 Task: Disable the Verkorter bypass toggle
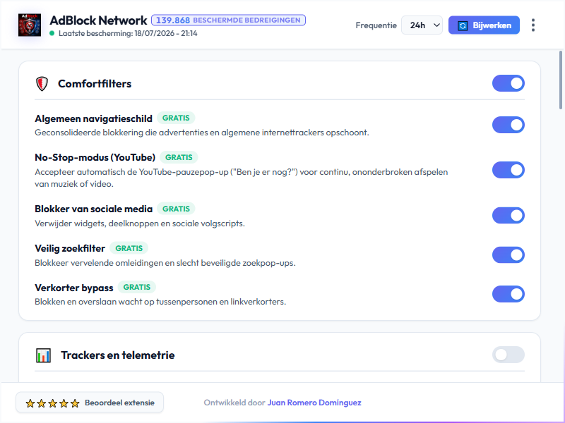coord(508,294)
